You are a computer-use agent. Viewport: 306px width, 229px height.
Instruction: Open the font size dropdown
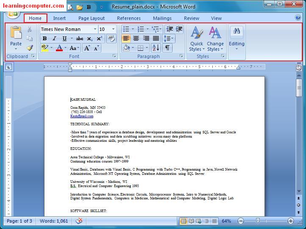point(113,29)
